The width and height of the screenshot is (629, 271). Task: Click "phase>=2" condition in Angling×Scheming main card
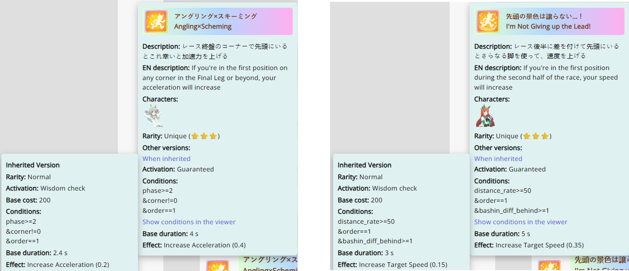pos(157,191)
